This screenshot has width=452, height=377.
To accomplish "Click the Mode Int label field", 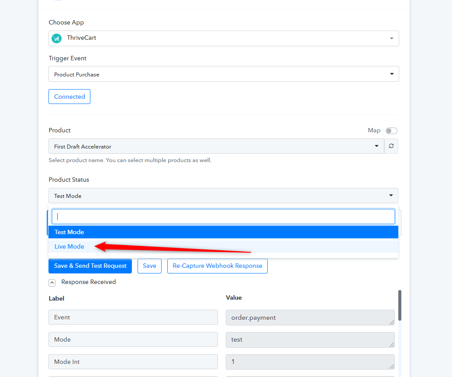I will (133, 362).
